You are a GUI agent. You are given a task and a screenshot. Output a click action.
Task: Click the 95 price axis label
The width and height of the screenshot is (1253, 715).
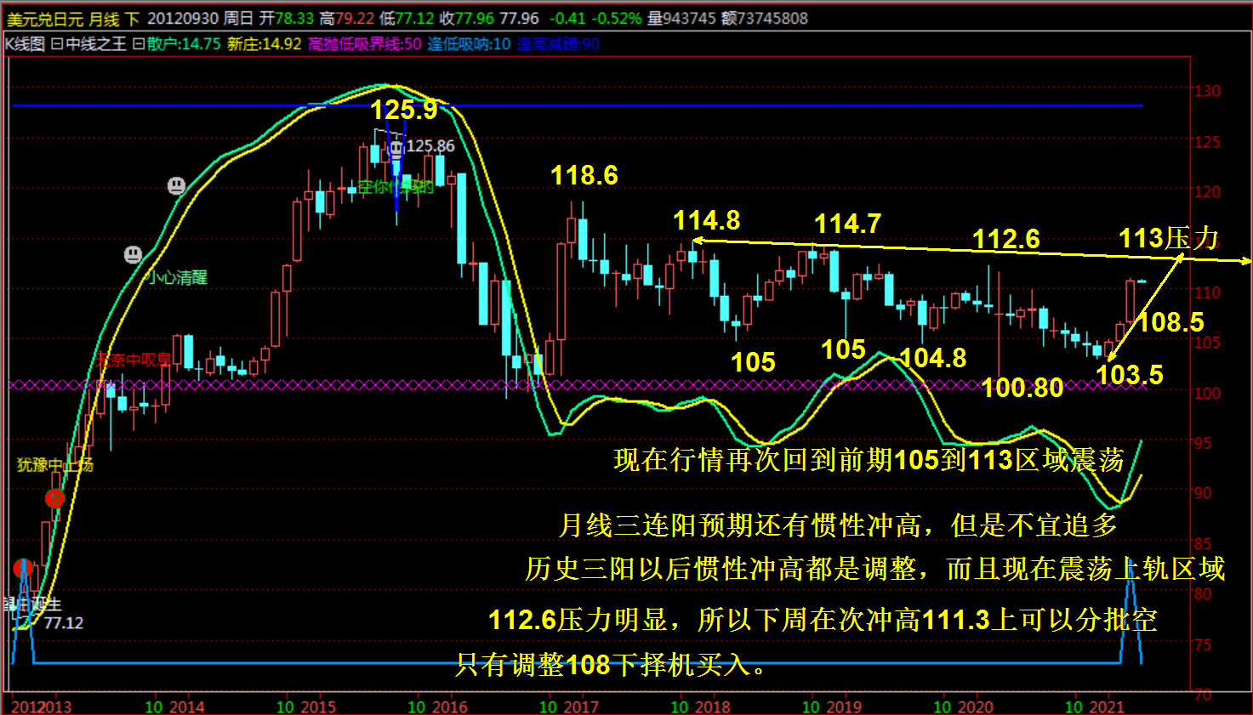pos(1203,443)
